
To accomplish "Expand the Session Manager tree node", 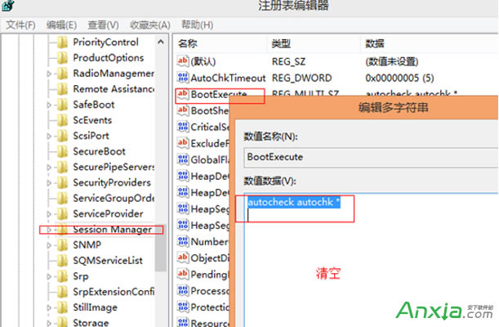I will tap(49, 230).
